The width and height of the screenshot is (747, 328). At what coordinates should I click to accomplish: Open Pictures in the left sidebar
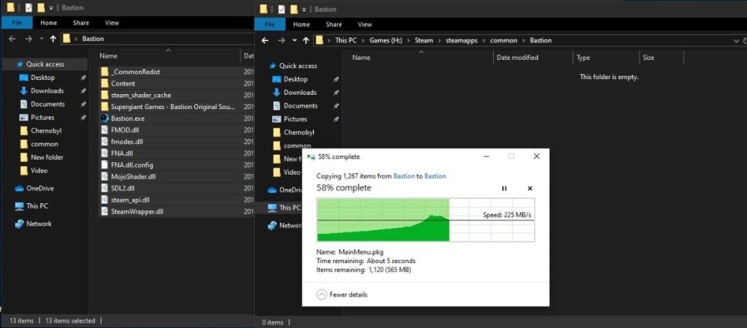click(42, 117)
